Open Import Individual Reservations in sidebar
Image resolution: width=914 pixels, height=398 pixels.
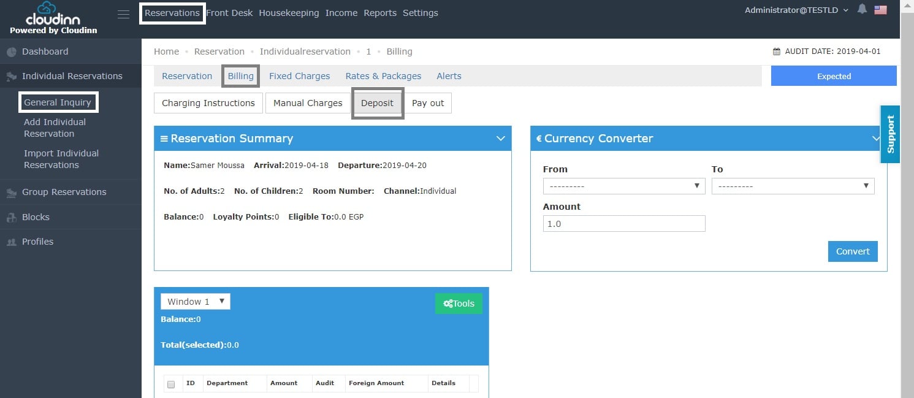click(x=61, y=159)
